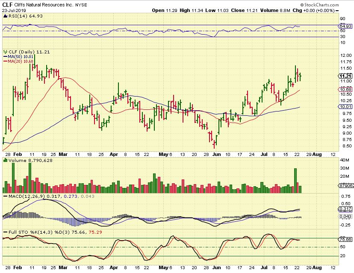Screen dimensions: 354x273
Task: Click the 12.00 price axis label
Action: 346,56
